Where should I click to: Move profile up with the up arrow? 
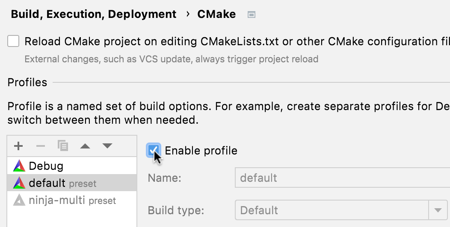click(85, 146)
